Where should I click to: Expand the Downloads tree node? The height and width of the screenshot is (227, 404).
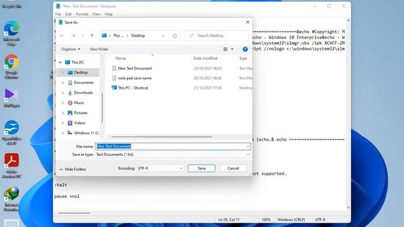tap(62, 93)
